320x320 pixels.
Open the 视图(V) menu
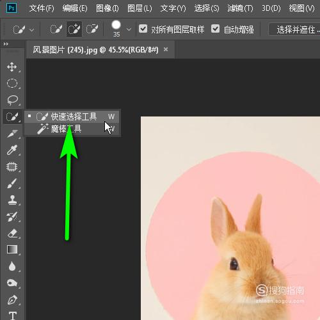click(301, 8)
